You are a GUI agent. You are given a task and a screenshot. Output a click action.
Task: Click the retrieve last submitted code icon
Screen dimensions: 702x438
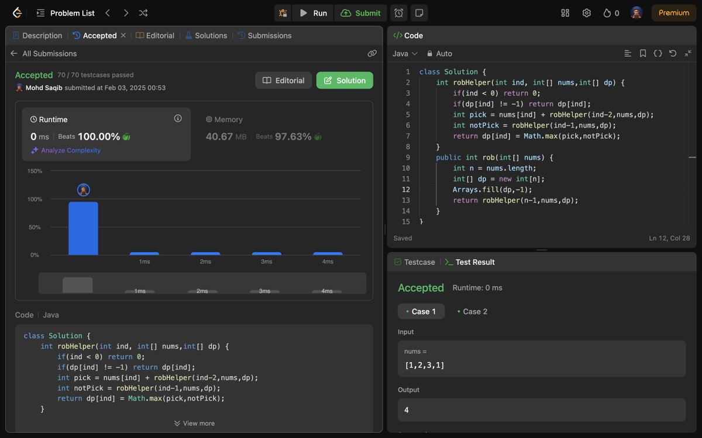[x=672, y=53]
